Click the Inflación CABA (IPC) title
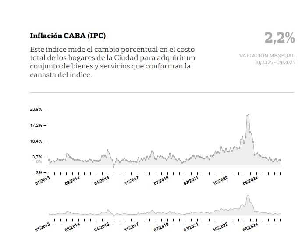The width and height of the screenshot is (302, 244). tap(68, 36)
